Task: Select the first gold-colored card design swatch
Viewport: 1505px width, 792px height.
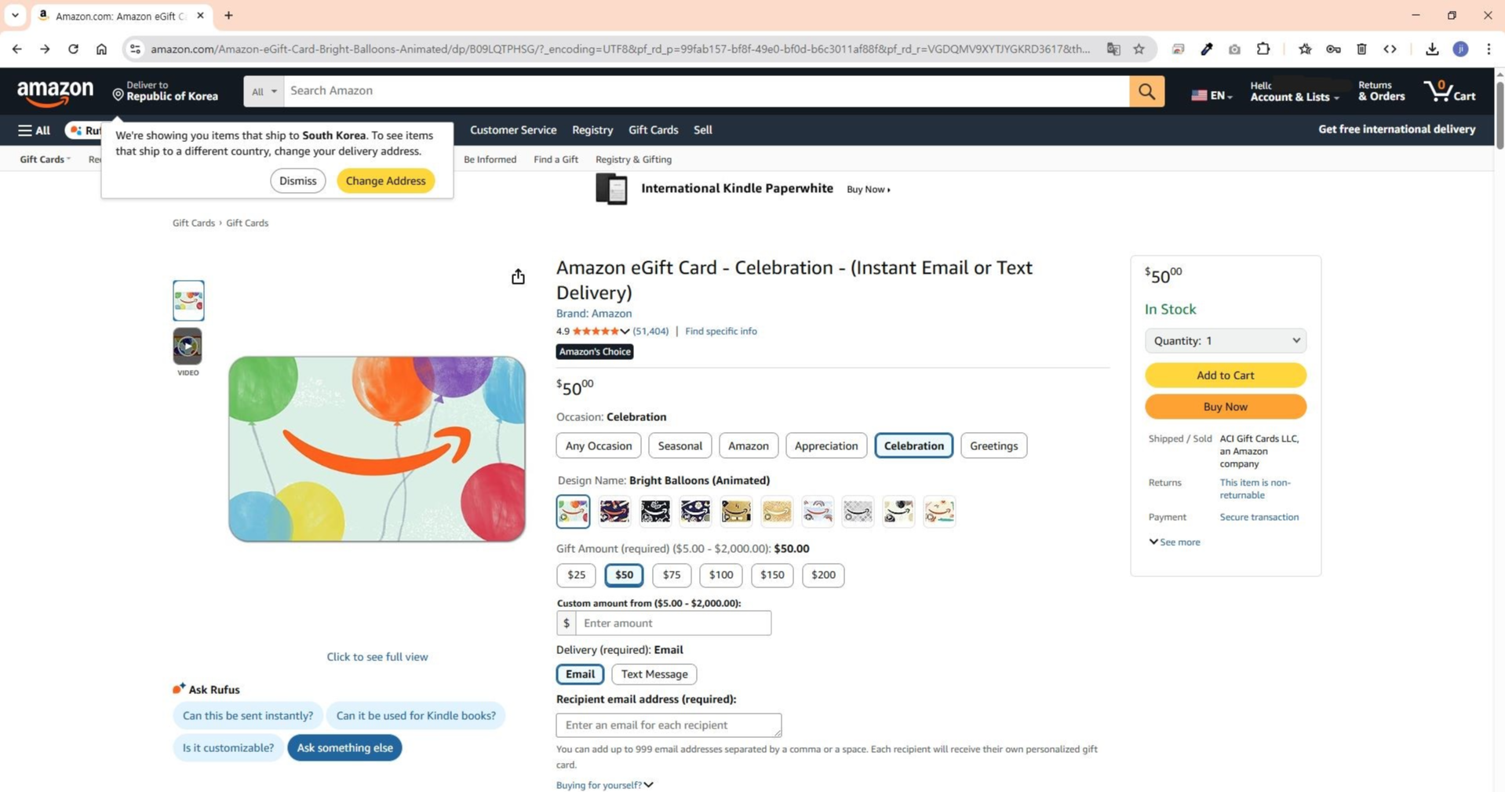Action: (736, 511)
